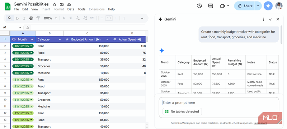Open the Month column header dropdown
Viewport: 287px width, 129px height.
tap(32, 39)
